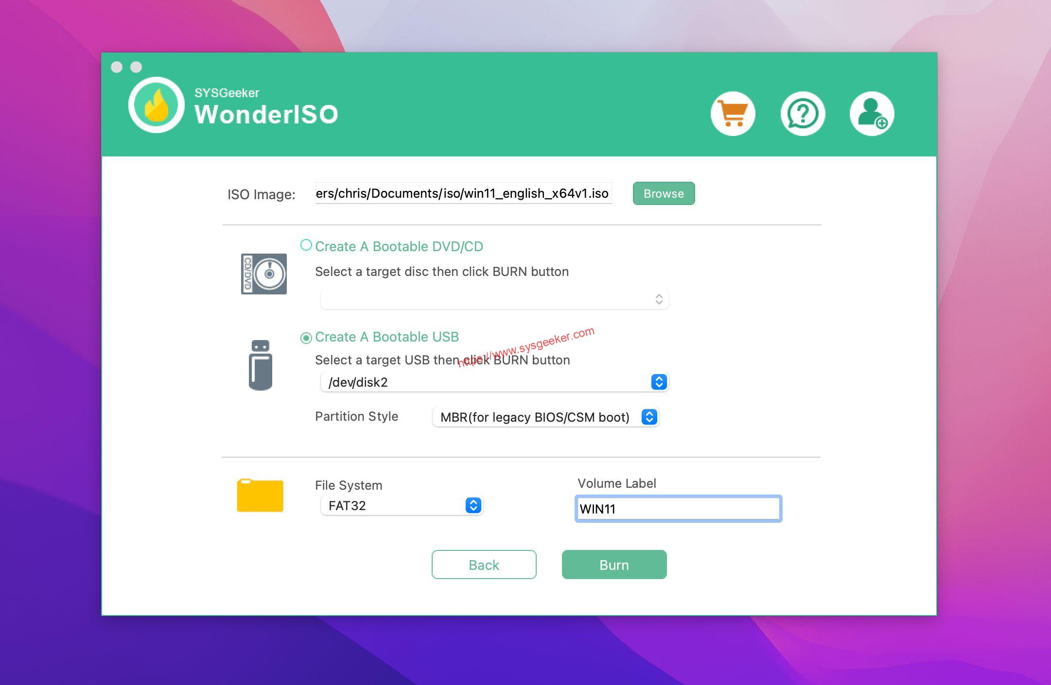Click Browse to select ISO image

664,193
